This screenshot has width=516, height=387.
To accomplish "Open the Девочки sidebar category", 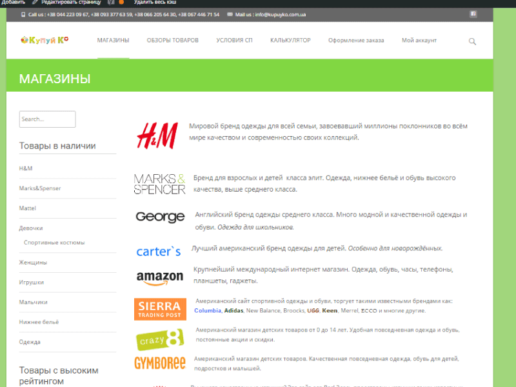I will (31, 228).
